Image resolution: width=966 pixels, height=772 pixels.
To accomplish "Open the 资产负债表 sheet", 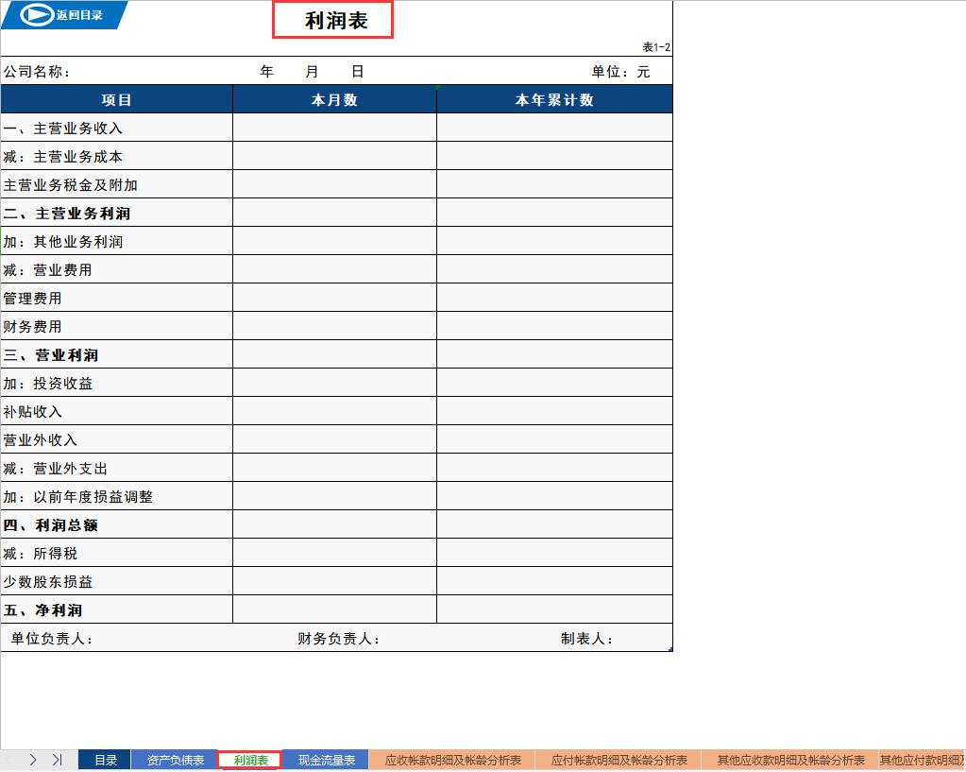I will tap(176, 759).
